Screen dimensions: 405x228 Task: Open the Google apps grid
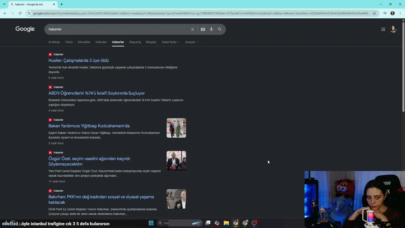click(x=383, y=29)
